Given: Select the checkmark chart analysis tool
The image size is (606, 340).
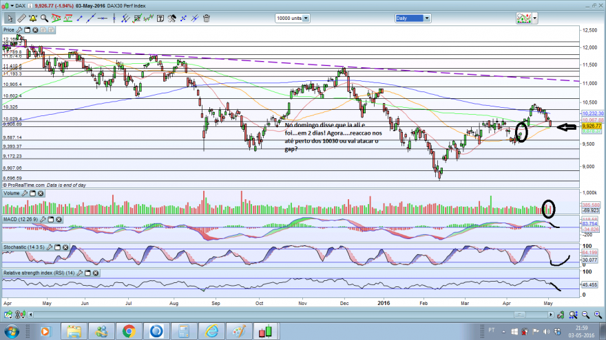Looking at the screenshot, I should tap(137, 18).
